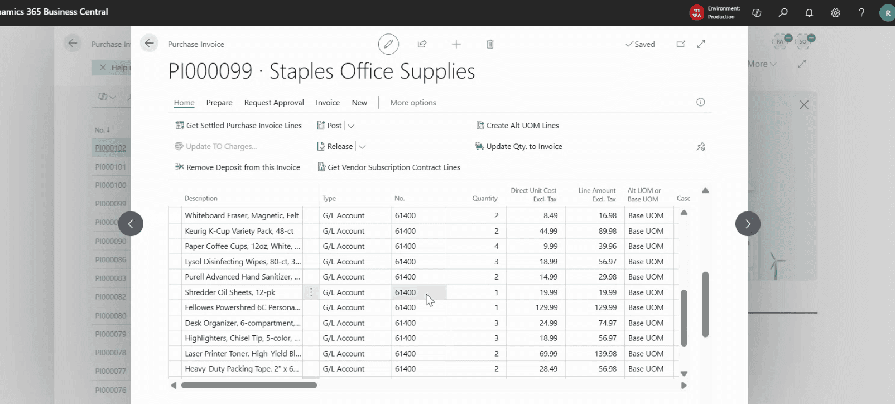Select PI000086 in background list
895x404 pixels.
coord(110,259)
